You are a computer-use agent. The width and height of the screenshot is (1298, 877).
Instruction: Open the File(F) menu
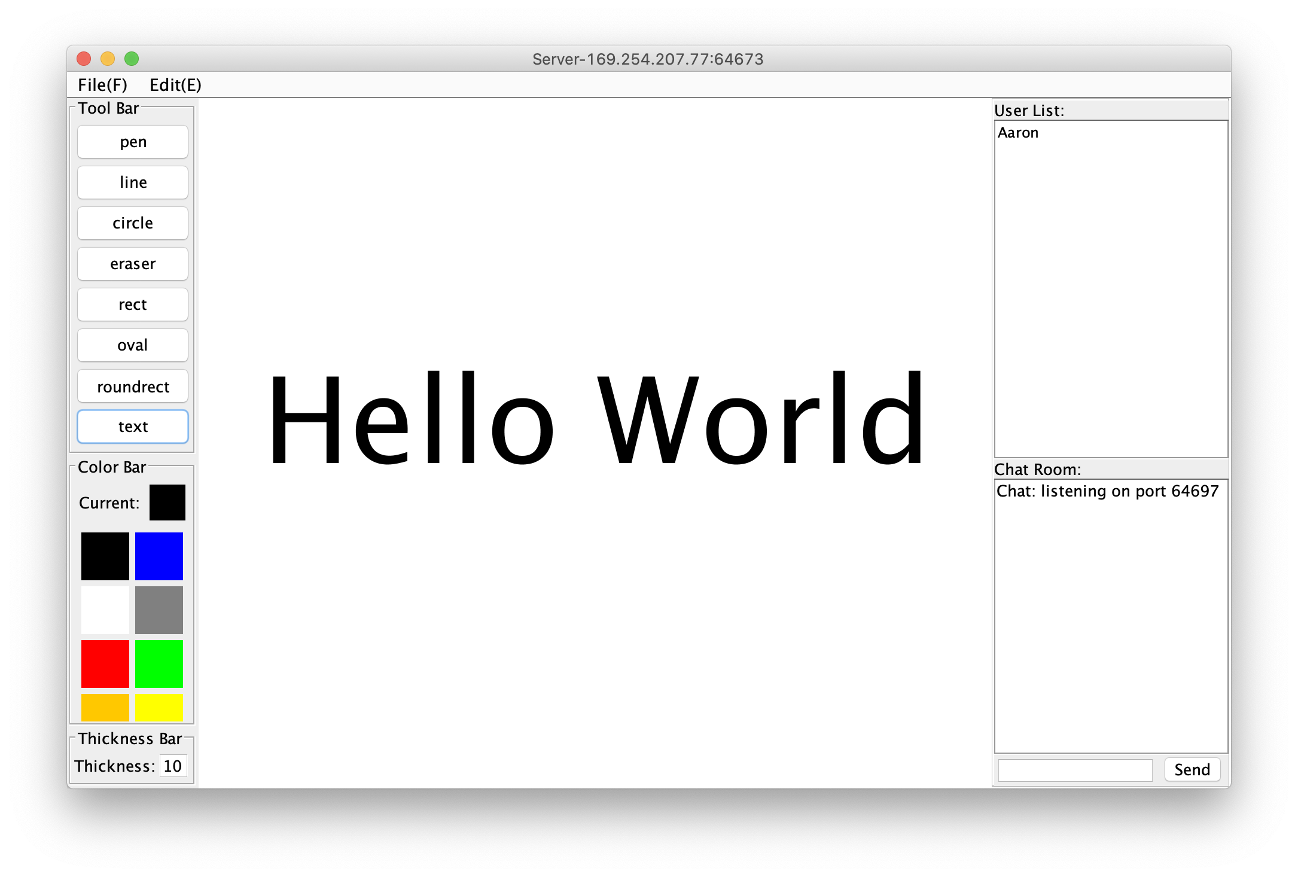pyautogui.click(x=102, y=85)
